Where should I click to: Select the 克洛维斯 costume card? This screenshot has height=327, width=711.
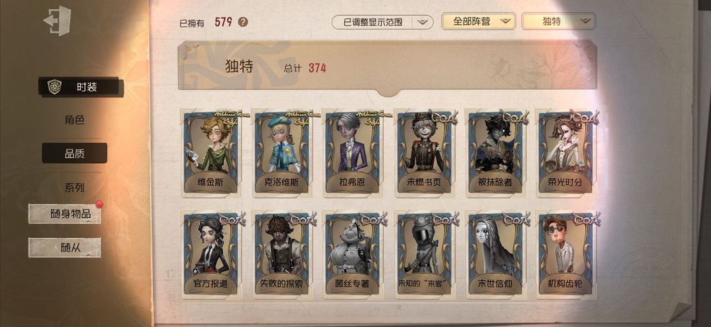point(282,153)
